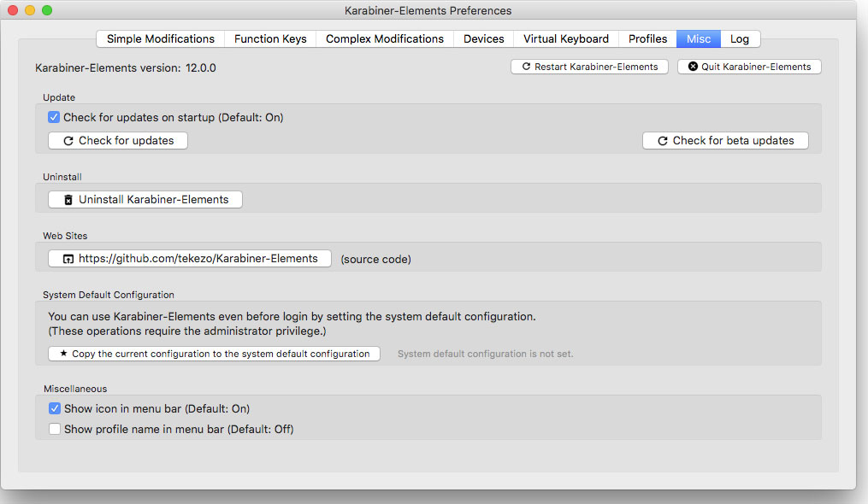Image resolution: width=868 pixels, height=504 pixels.
Task: Disable Check for updates on startup
Action: pos(54,117)
